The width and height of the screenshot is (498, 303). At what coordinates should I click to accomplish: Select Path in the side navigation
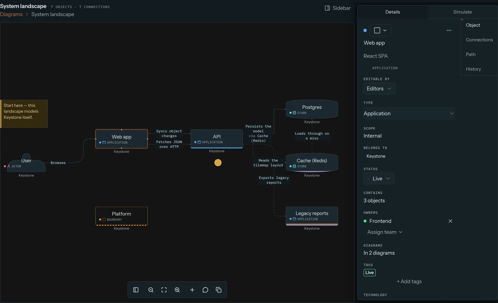pos(471,54)
